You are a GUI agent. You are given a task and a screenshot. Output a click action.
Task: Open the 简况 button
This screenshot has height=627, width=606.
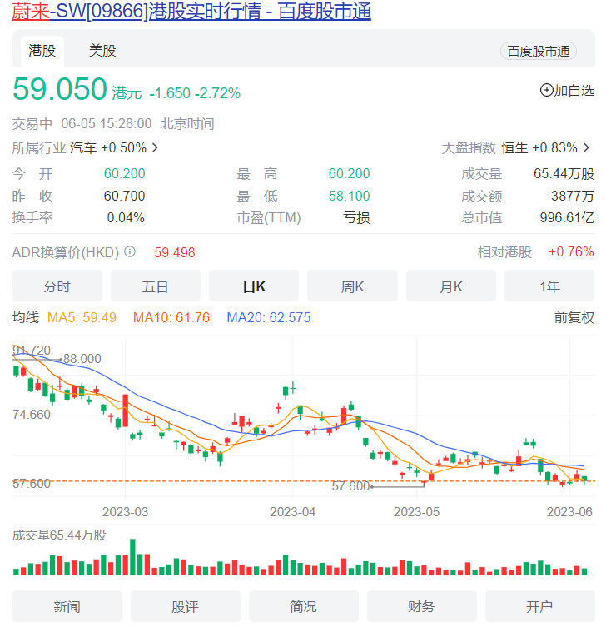pyautogui.click(x=304, y=606)
